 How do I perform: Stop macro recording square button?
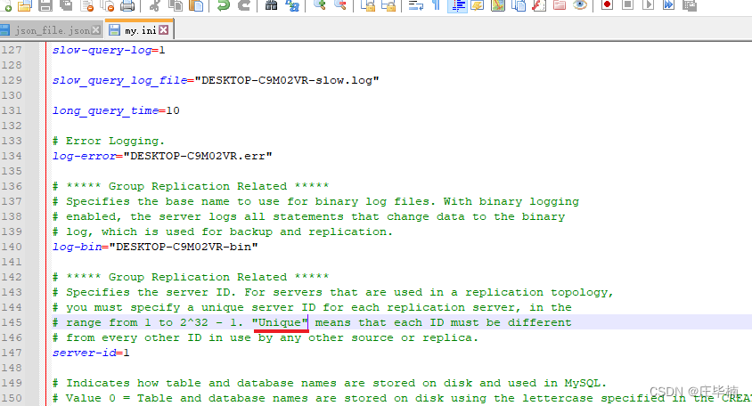pos(627,4)
